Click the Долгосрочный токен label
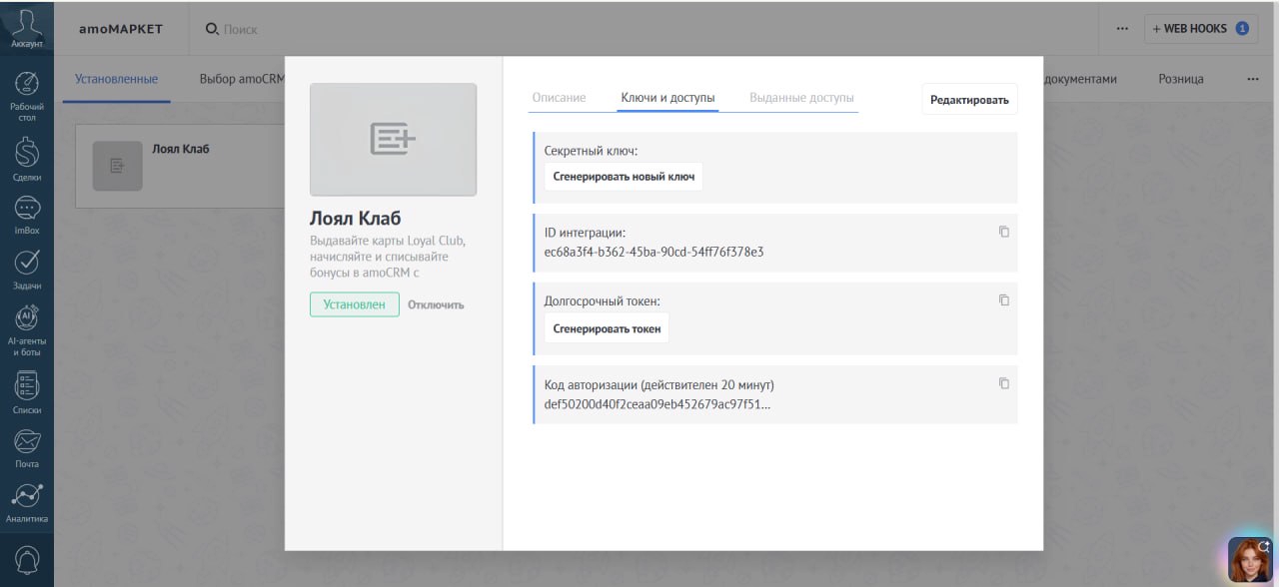 click(x=602, y=300)
